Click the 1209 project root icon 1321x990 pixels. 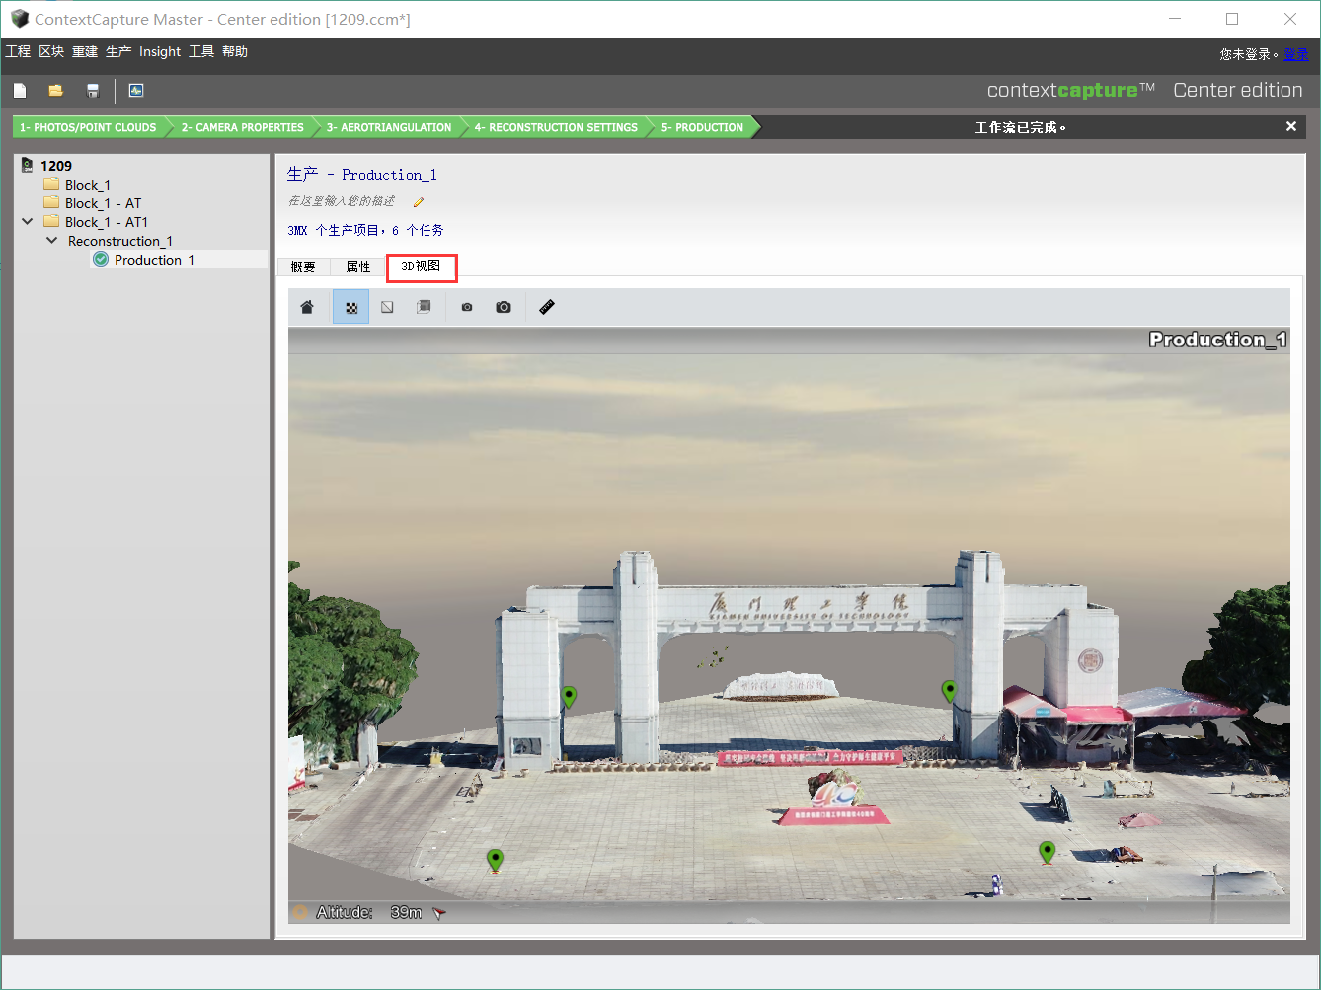coord(27,165)
